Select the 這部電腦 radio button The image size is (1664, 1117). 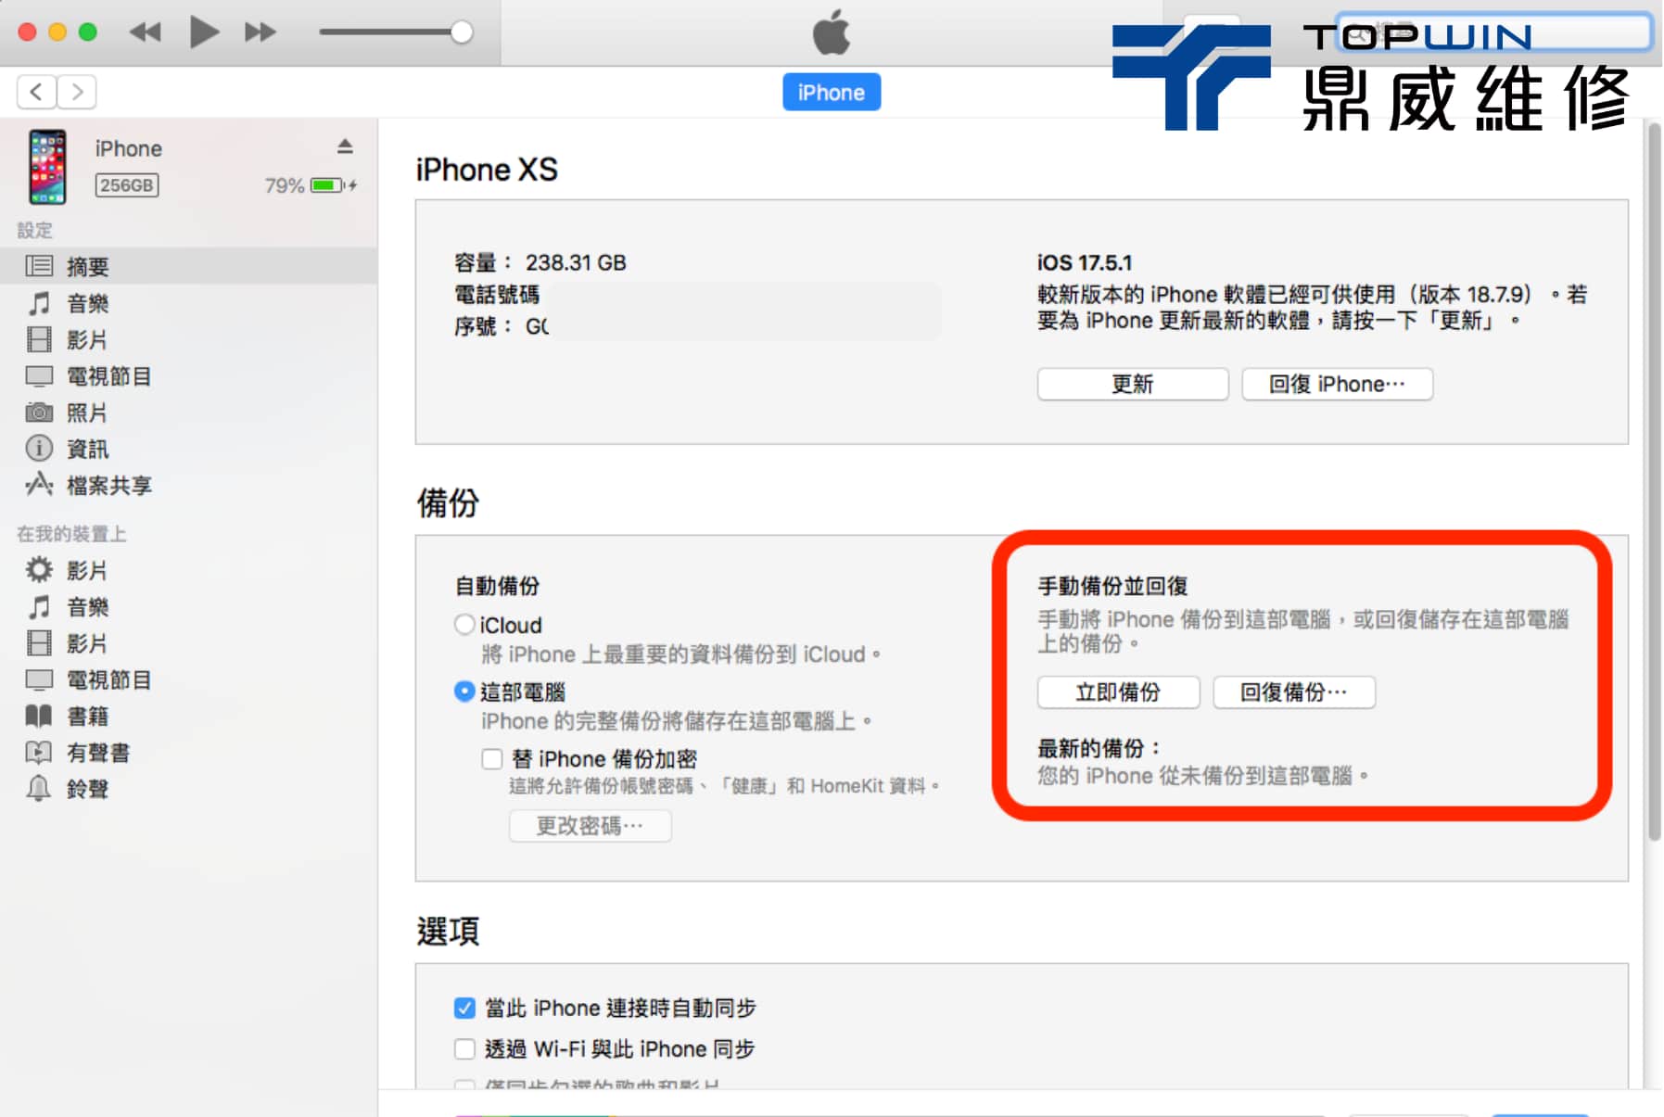click(464, 692)
